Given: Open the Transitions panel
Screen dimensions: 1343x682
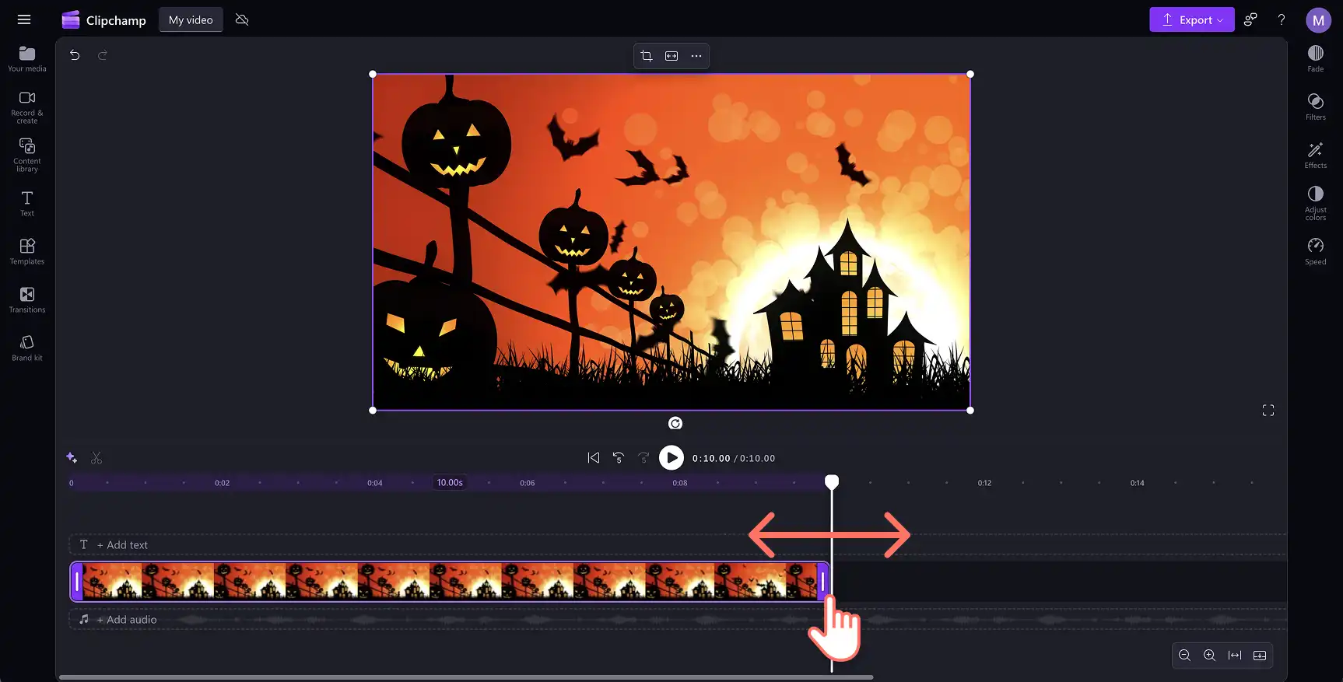Looking at the screenshot, I should point(27,300).
